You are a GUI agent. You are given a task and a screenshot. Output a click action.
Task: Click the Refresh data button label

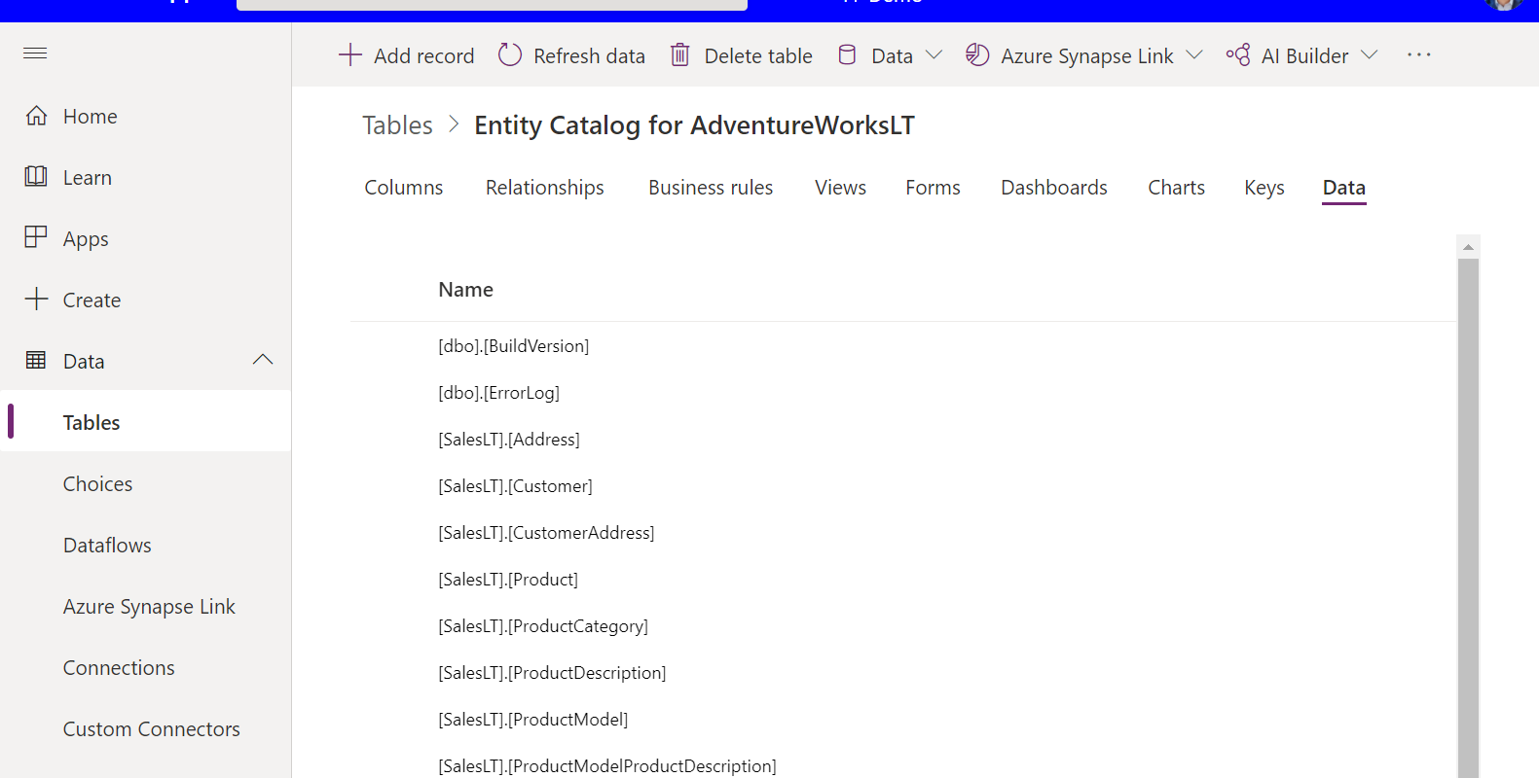coord(589,55)
